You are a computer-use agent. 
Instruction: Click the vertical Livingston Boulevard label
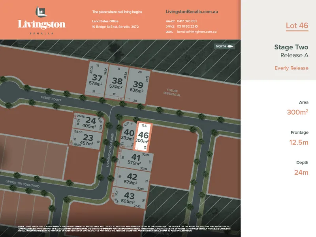(110, 150)
